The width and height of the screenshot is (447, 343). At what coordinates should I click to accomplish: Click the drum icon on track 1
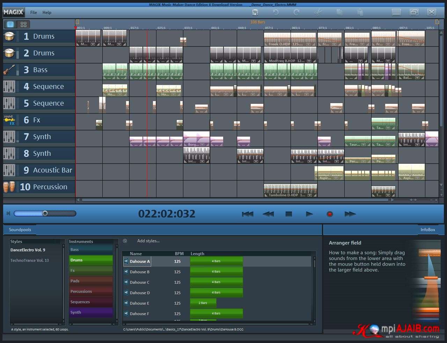coord(9,36)
